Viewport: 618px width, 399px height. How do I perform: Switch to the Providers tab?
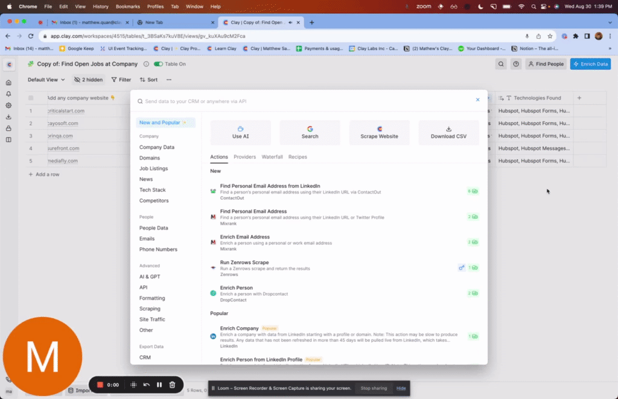(244, 157)
